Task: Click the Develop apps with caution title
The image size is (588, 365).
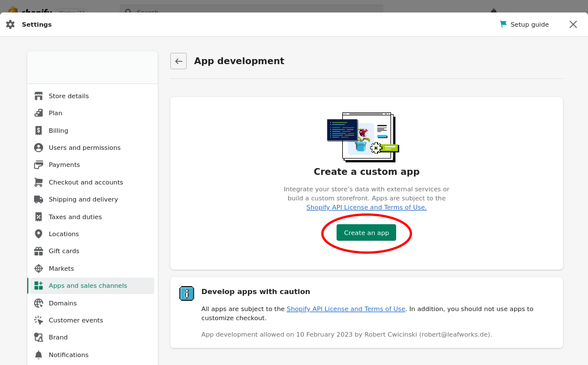Action: (x=256, y=291)
